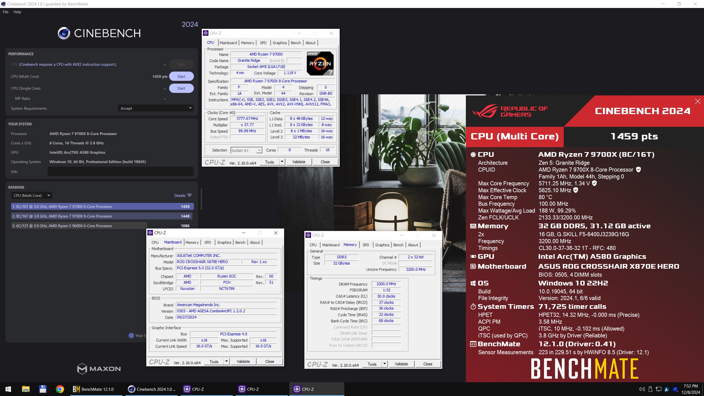This screenshot has height=396, width=704.
Task: Click the USB device tray icon
Action: click(x=650, y=389)
